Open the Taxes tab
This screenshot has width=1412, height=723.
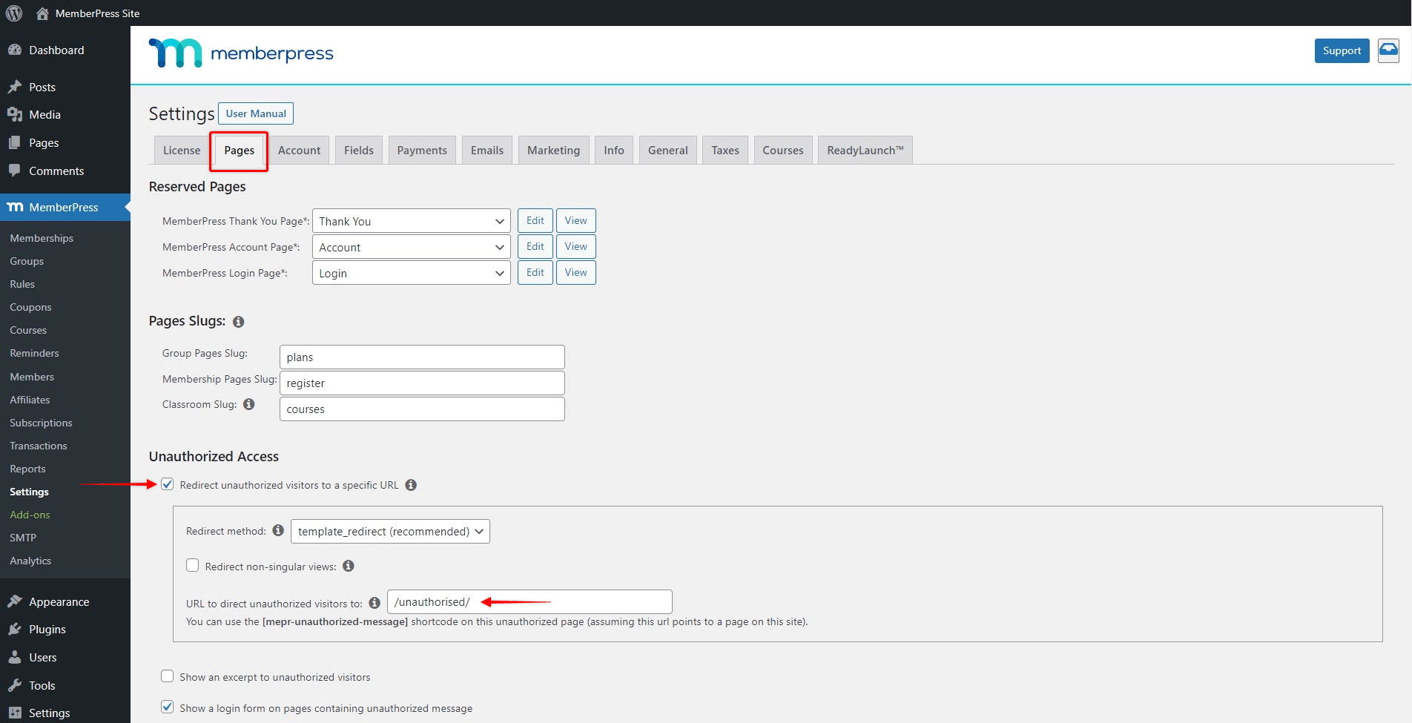(x=725, y=150)
